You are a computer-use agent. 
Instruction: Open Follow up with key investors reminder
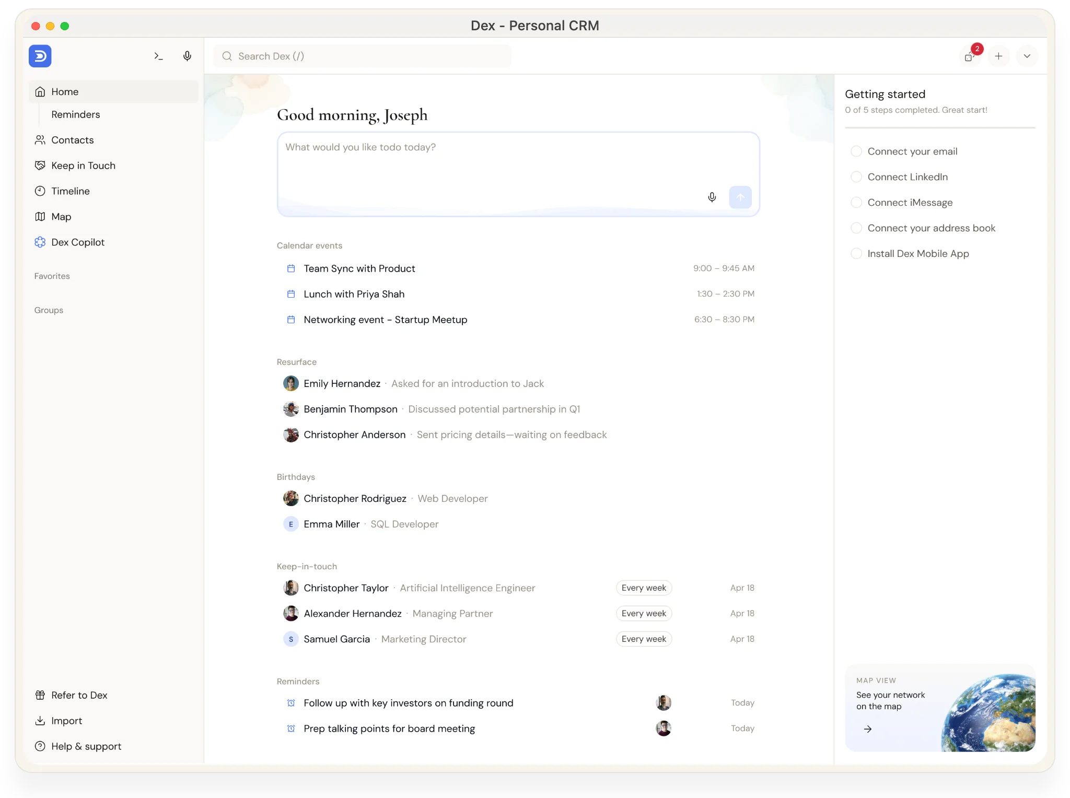tap(518, 703)
